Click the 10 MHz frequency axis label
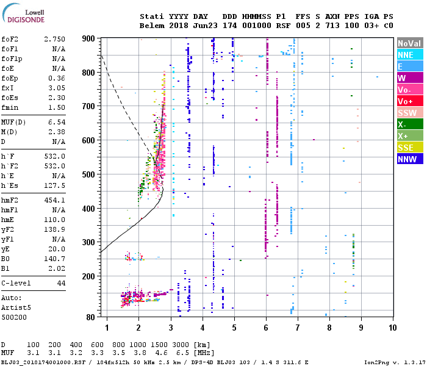 (x=392, y=328)
